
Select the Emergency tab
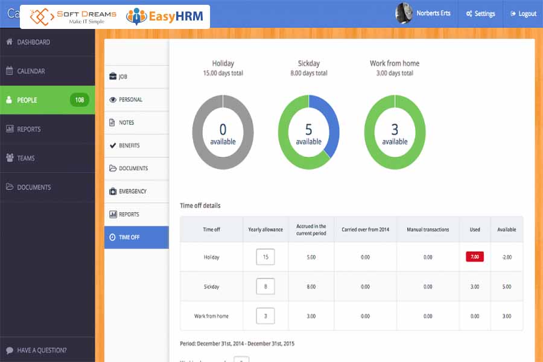click(x=136, y=191)
